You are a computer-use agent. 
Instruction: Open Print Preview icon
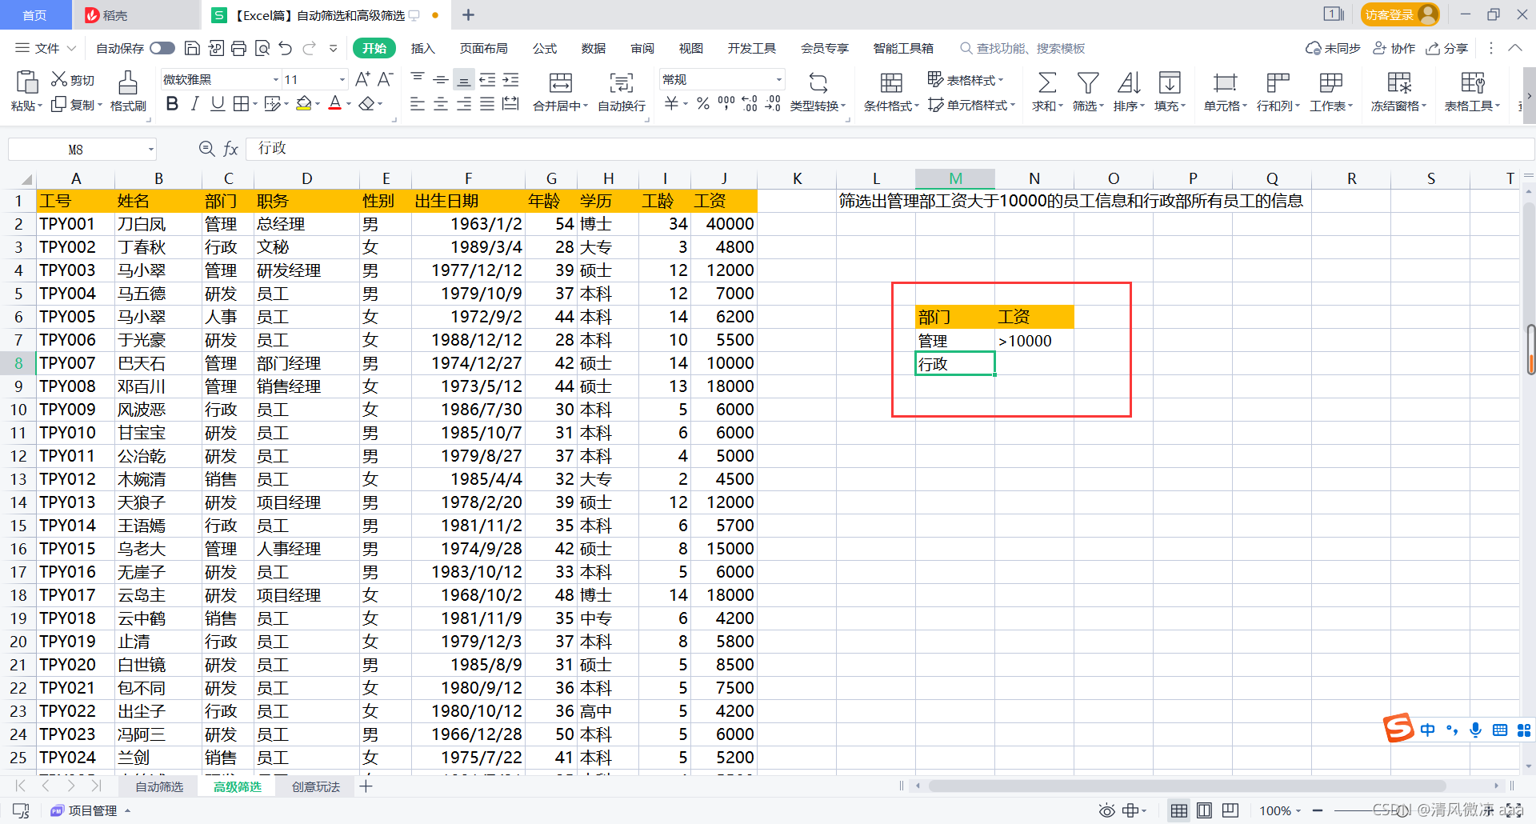pos(262,48)
